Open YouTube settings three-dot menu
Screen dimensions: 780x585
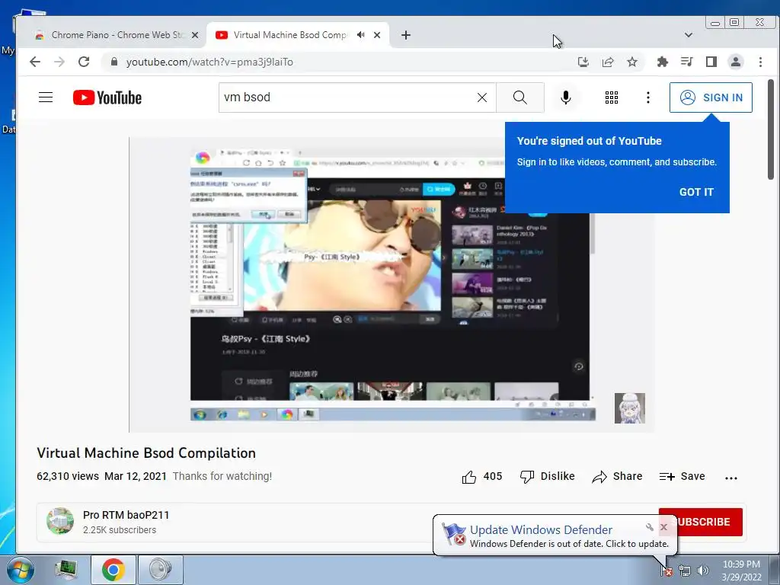(647, 97)
